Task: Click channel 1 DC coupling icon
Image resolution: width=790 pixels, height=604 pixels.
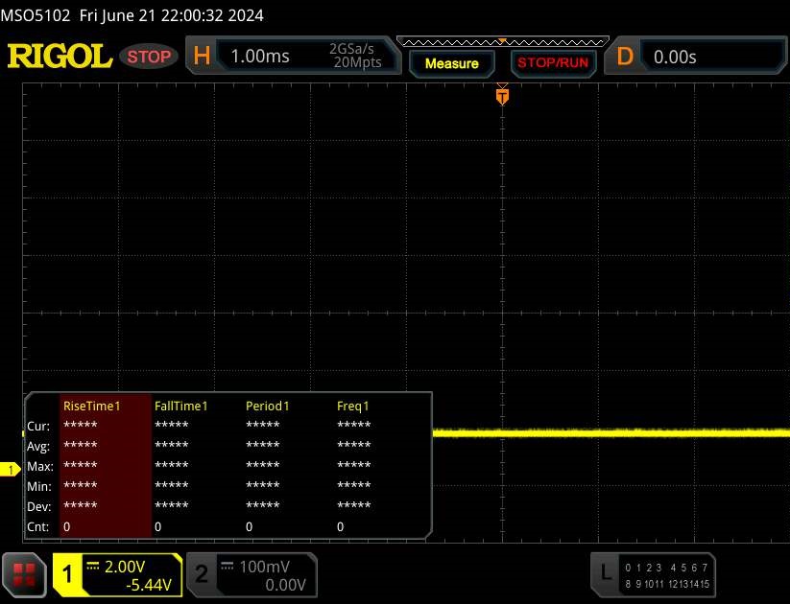Action: coord(93,567)
